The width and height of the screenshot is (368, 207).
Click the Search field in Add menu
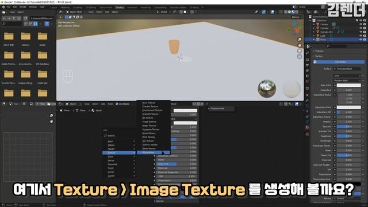[x=119, y=136]
